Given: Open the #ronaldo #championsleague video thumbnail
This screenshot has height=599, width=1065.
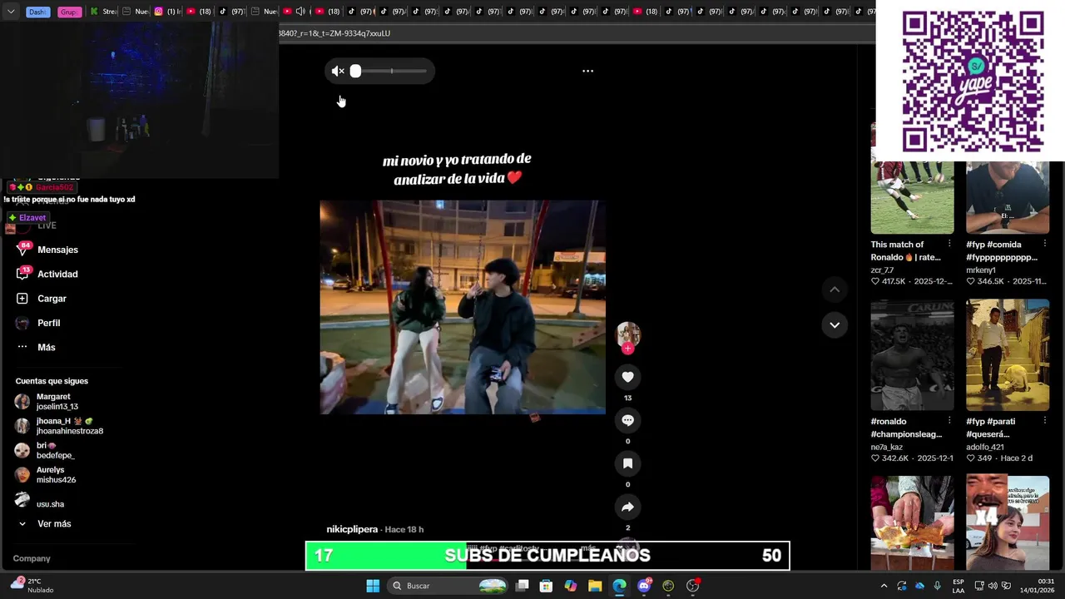Looking at the screenshot, I should 912,355.
